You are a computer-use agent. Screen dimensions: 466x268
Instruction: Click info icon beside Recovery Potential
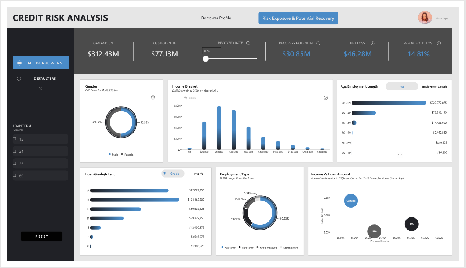tap(318, 43)
